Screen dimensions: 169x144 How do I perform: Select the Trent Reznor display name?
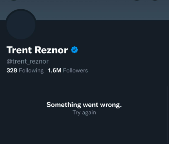coord(37,50)
